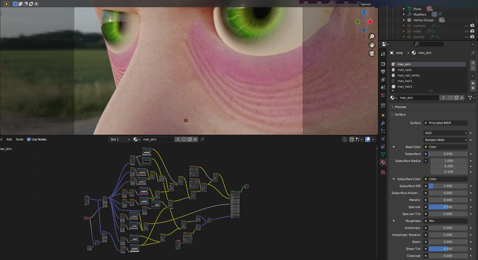Unlink material with X in node editor header

195,139
